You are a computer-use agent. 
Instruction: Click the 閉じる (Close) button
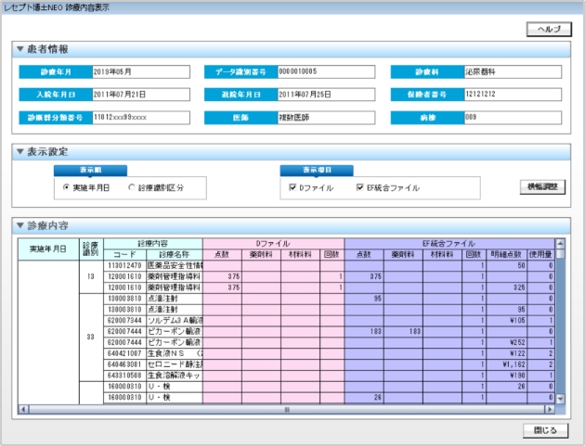click(542, 430)
